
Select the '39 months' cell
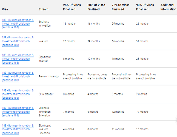point(142,41)
